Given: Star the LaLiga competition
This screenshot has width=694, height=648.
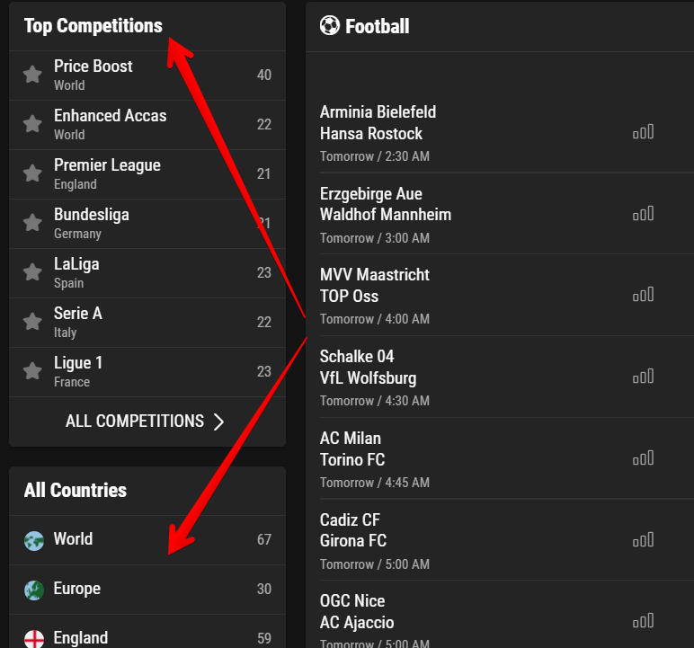Looking at the screenshot, I should click(x=32, y=272).
